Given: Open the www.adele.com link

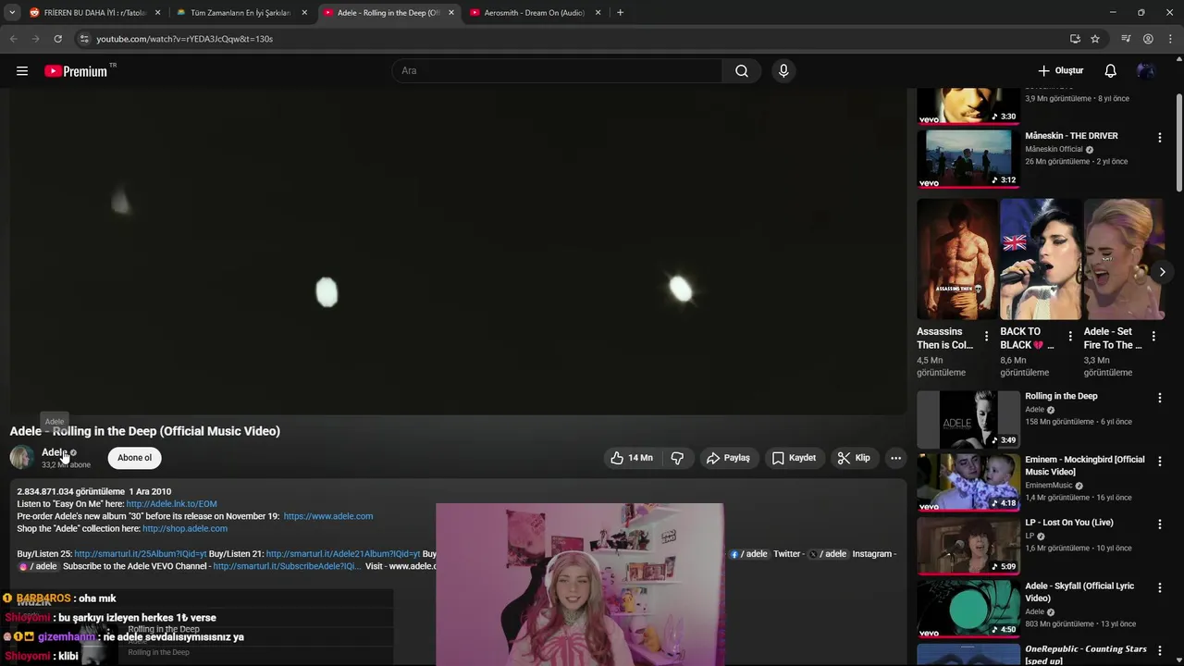Looking at the screenshot, I should [328, 516].
